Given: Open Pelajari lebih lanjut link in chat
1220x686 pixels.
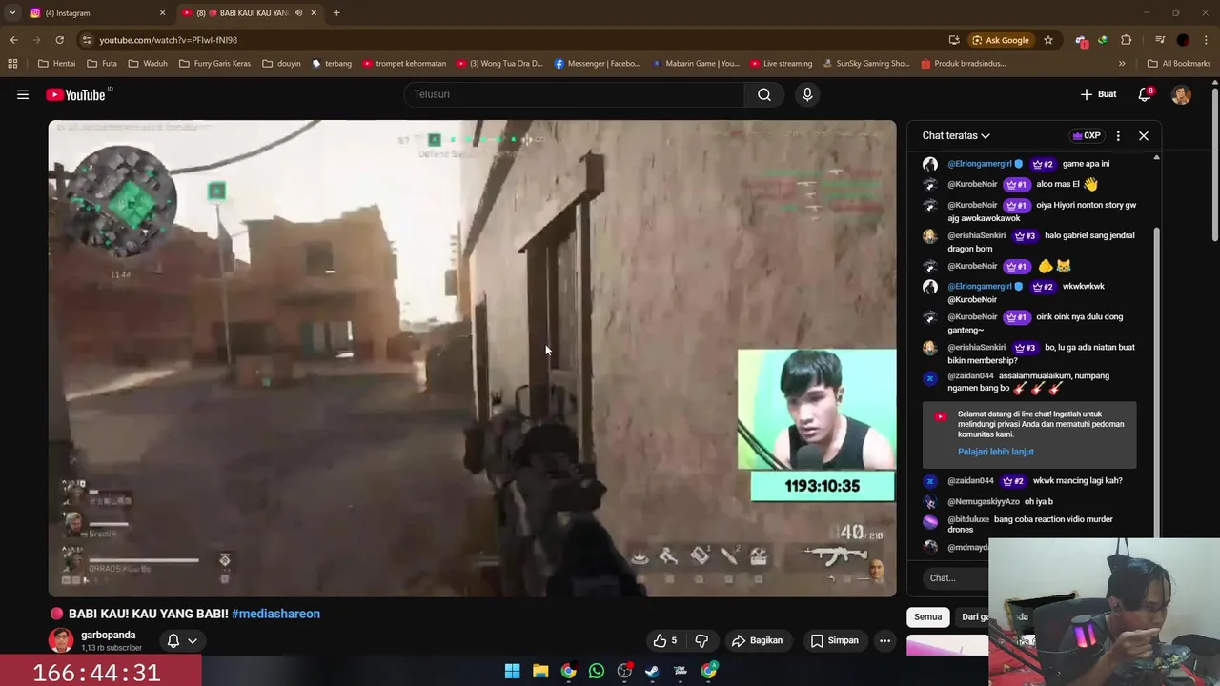Looking at the screenshot, I should (x=995, y=452).
